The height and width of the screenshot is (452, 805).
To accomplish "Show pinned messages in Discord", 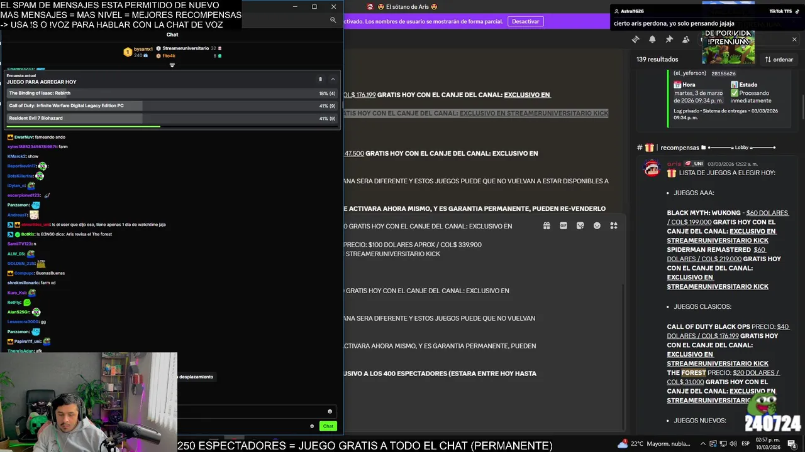I will tap(669, 39).
